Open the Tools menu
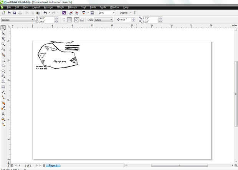This screenshot has height=170, width=238. [x=103, y=7]
